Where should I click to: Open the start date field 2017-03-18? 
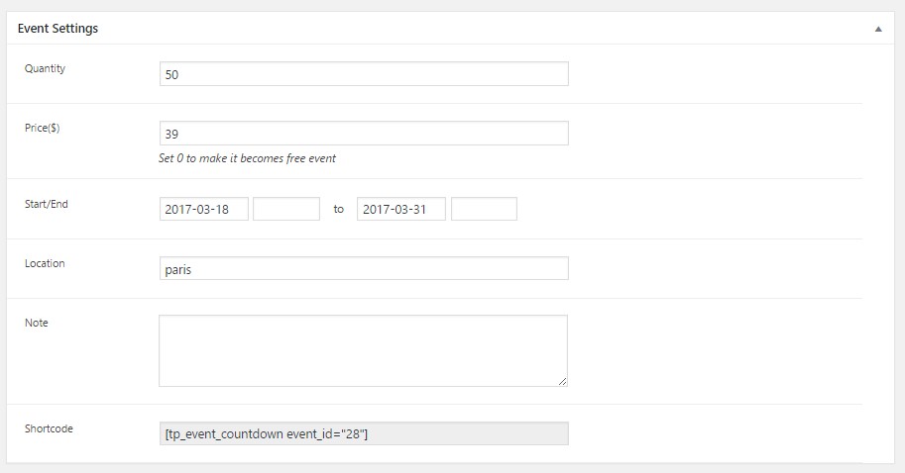tap(203, 209)
